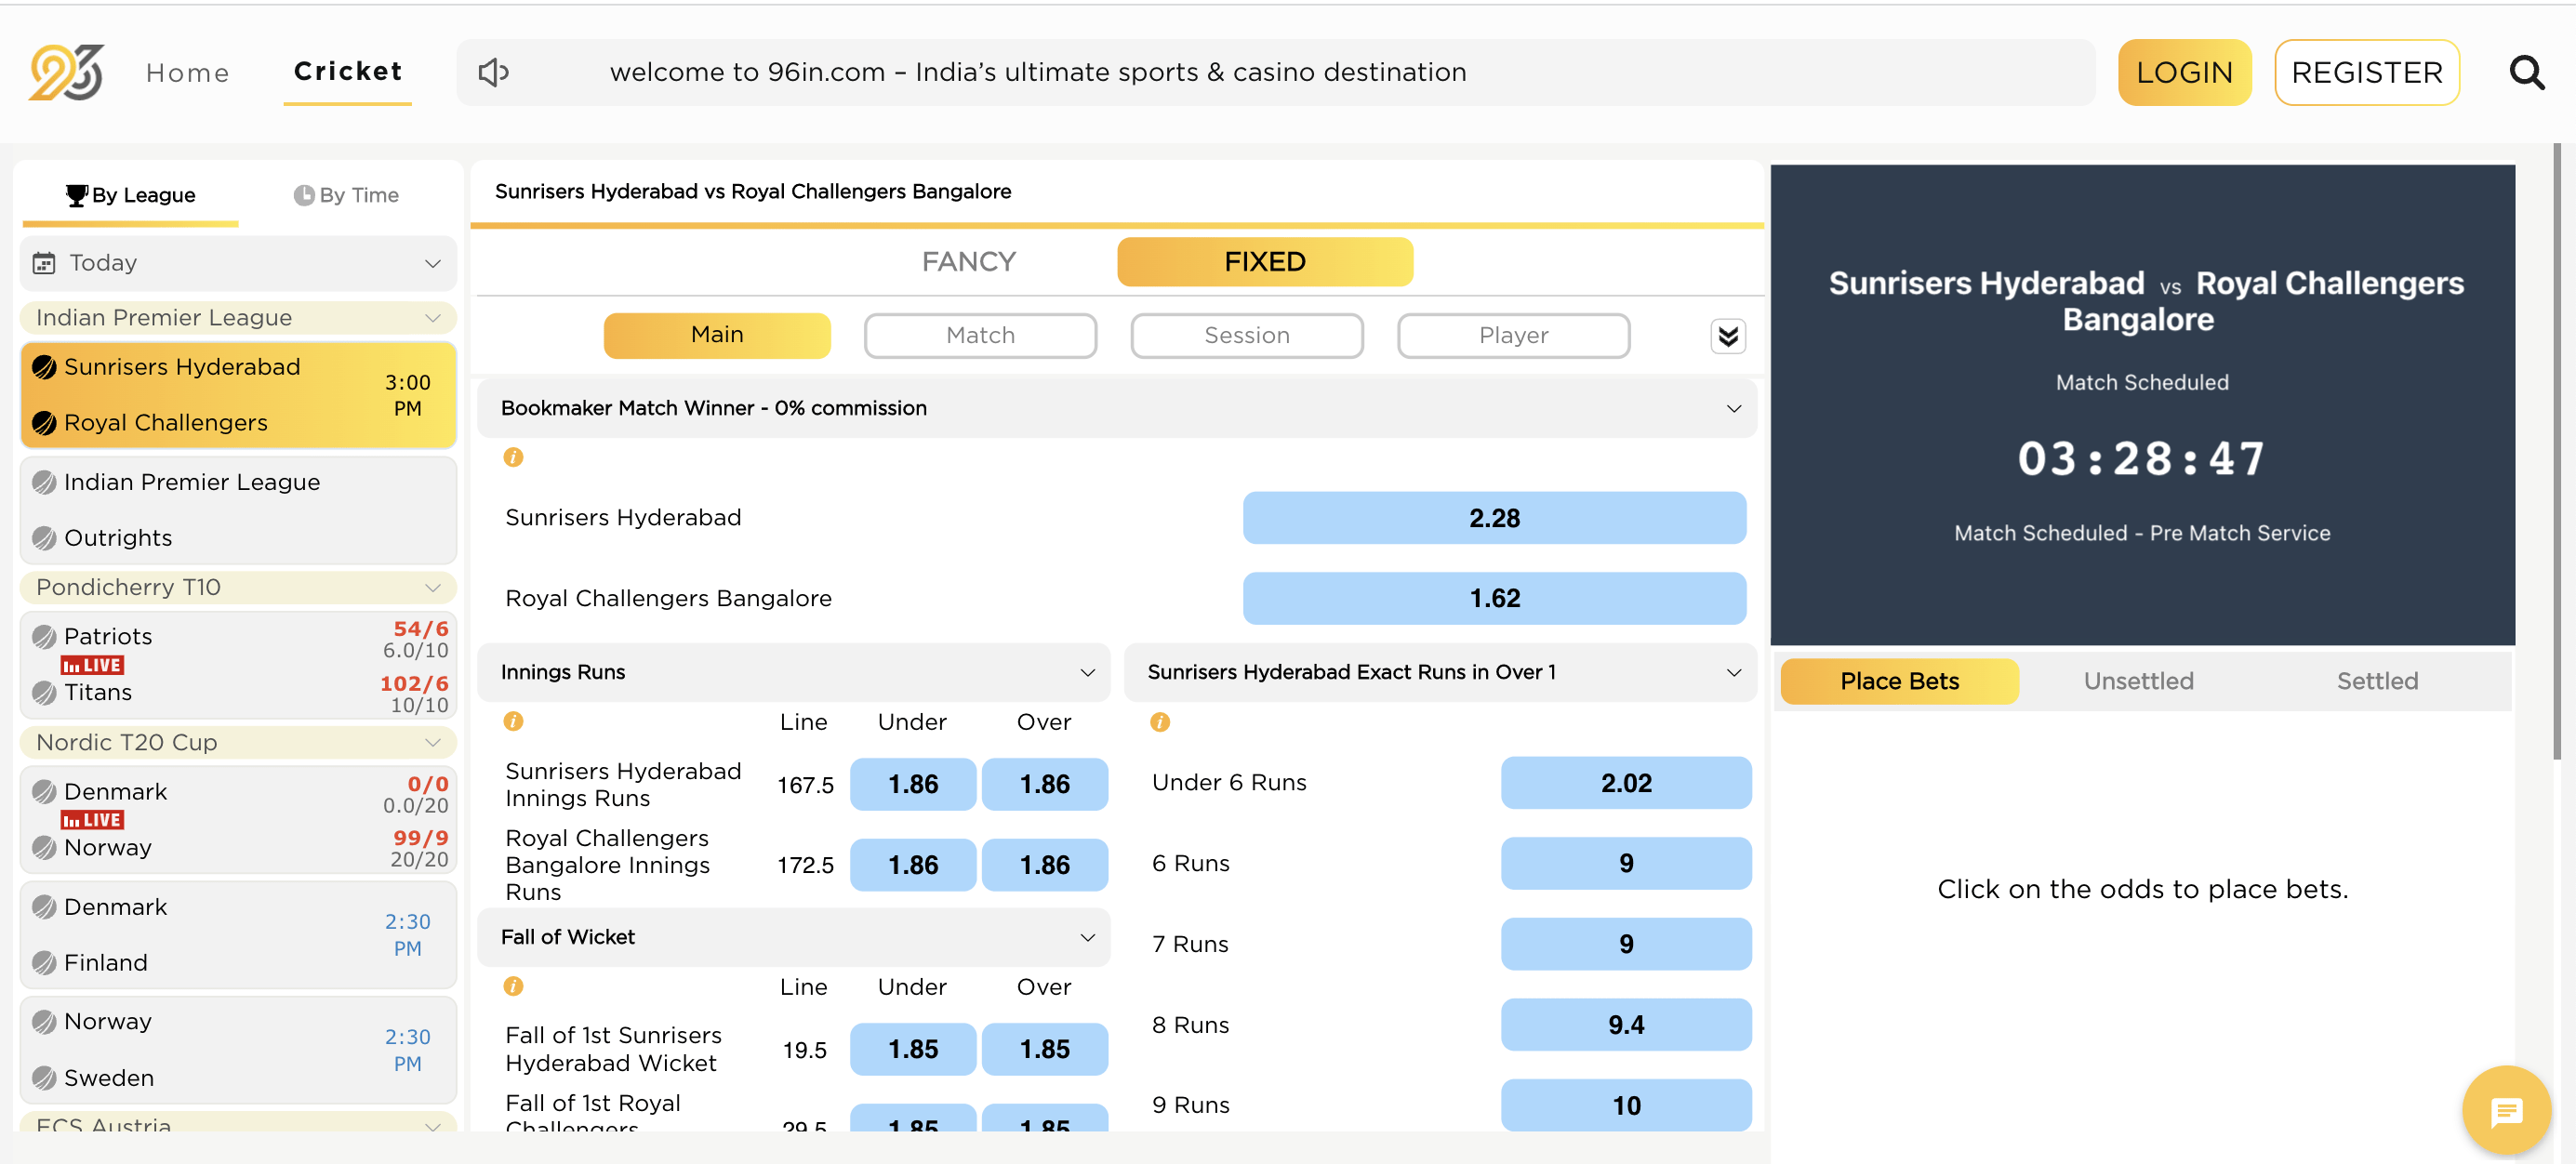Open the Settled bets tab
Screen dimensions: 2576x1164
pyautogui.click(x=2376, y=681)
